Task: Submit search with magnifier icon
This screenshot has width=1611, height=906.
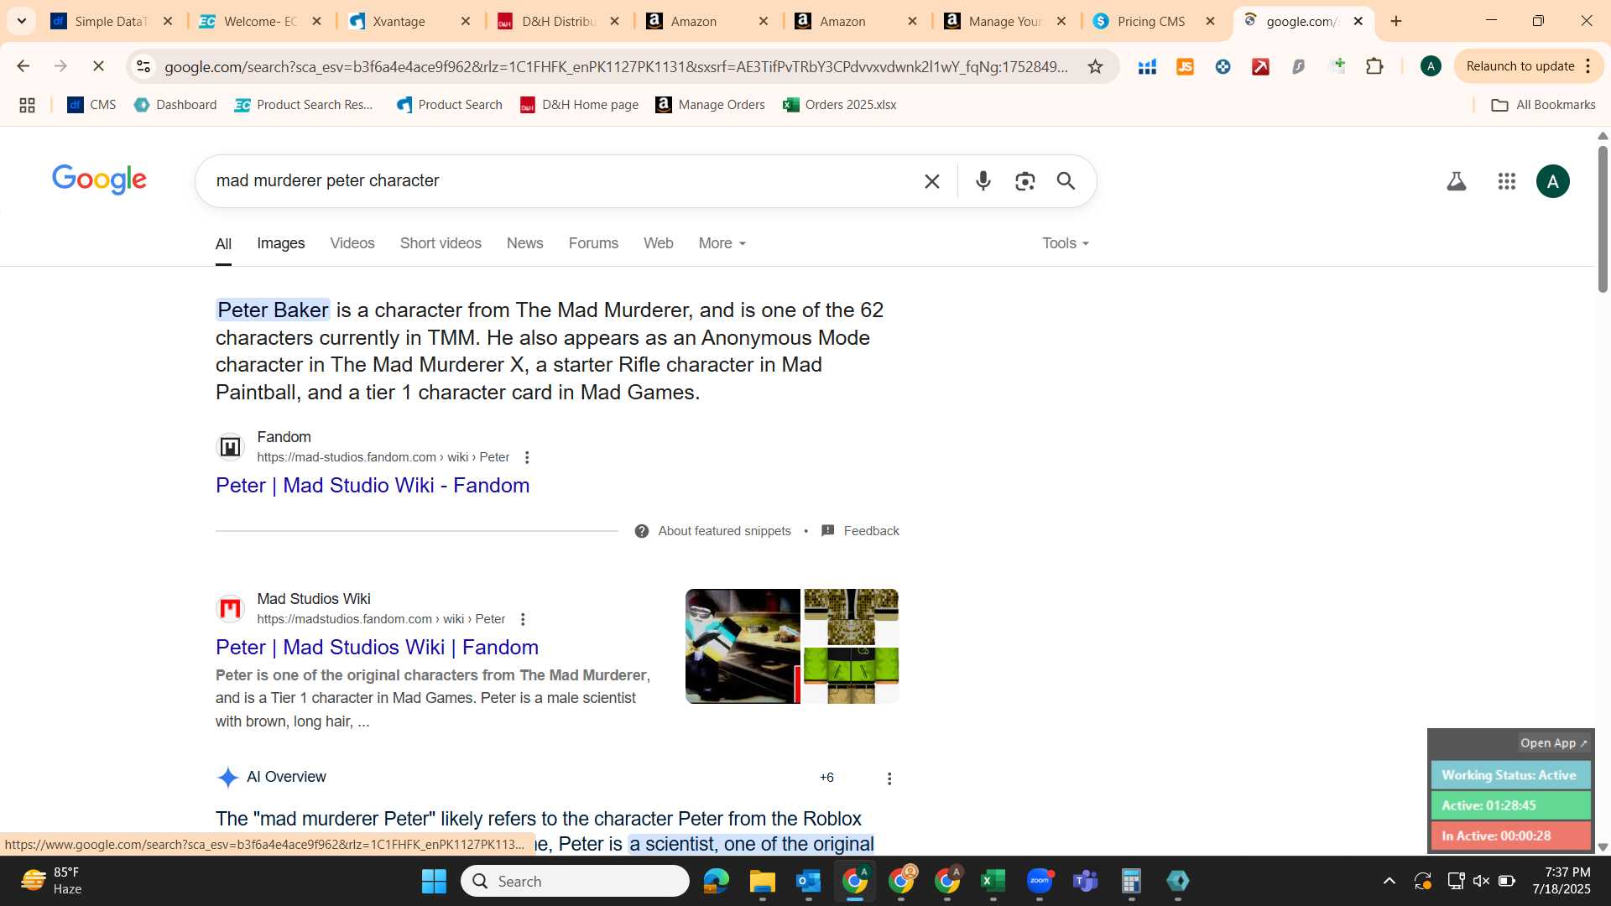Action: (1066, 181)
